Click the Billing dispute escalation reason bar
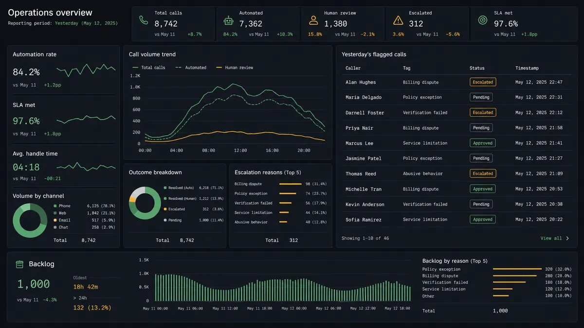Screen dimensions: 584x328 tap(291, 184)
